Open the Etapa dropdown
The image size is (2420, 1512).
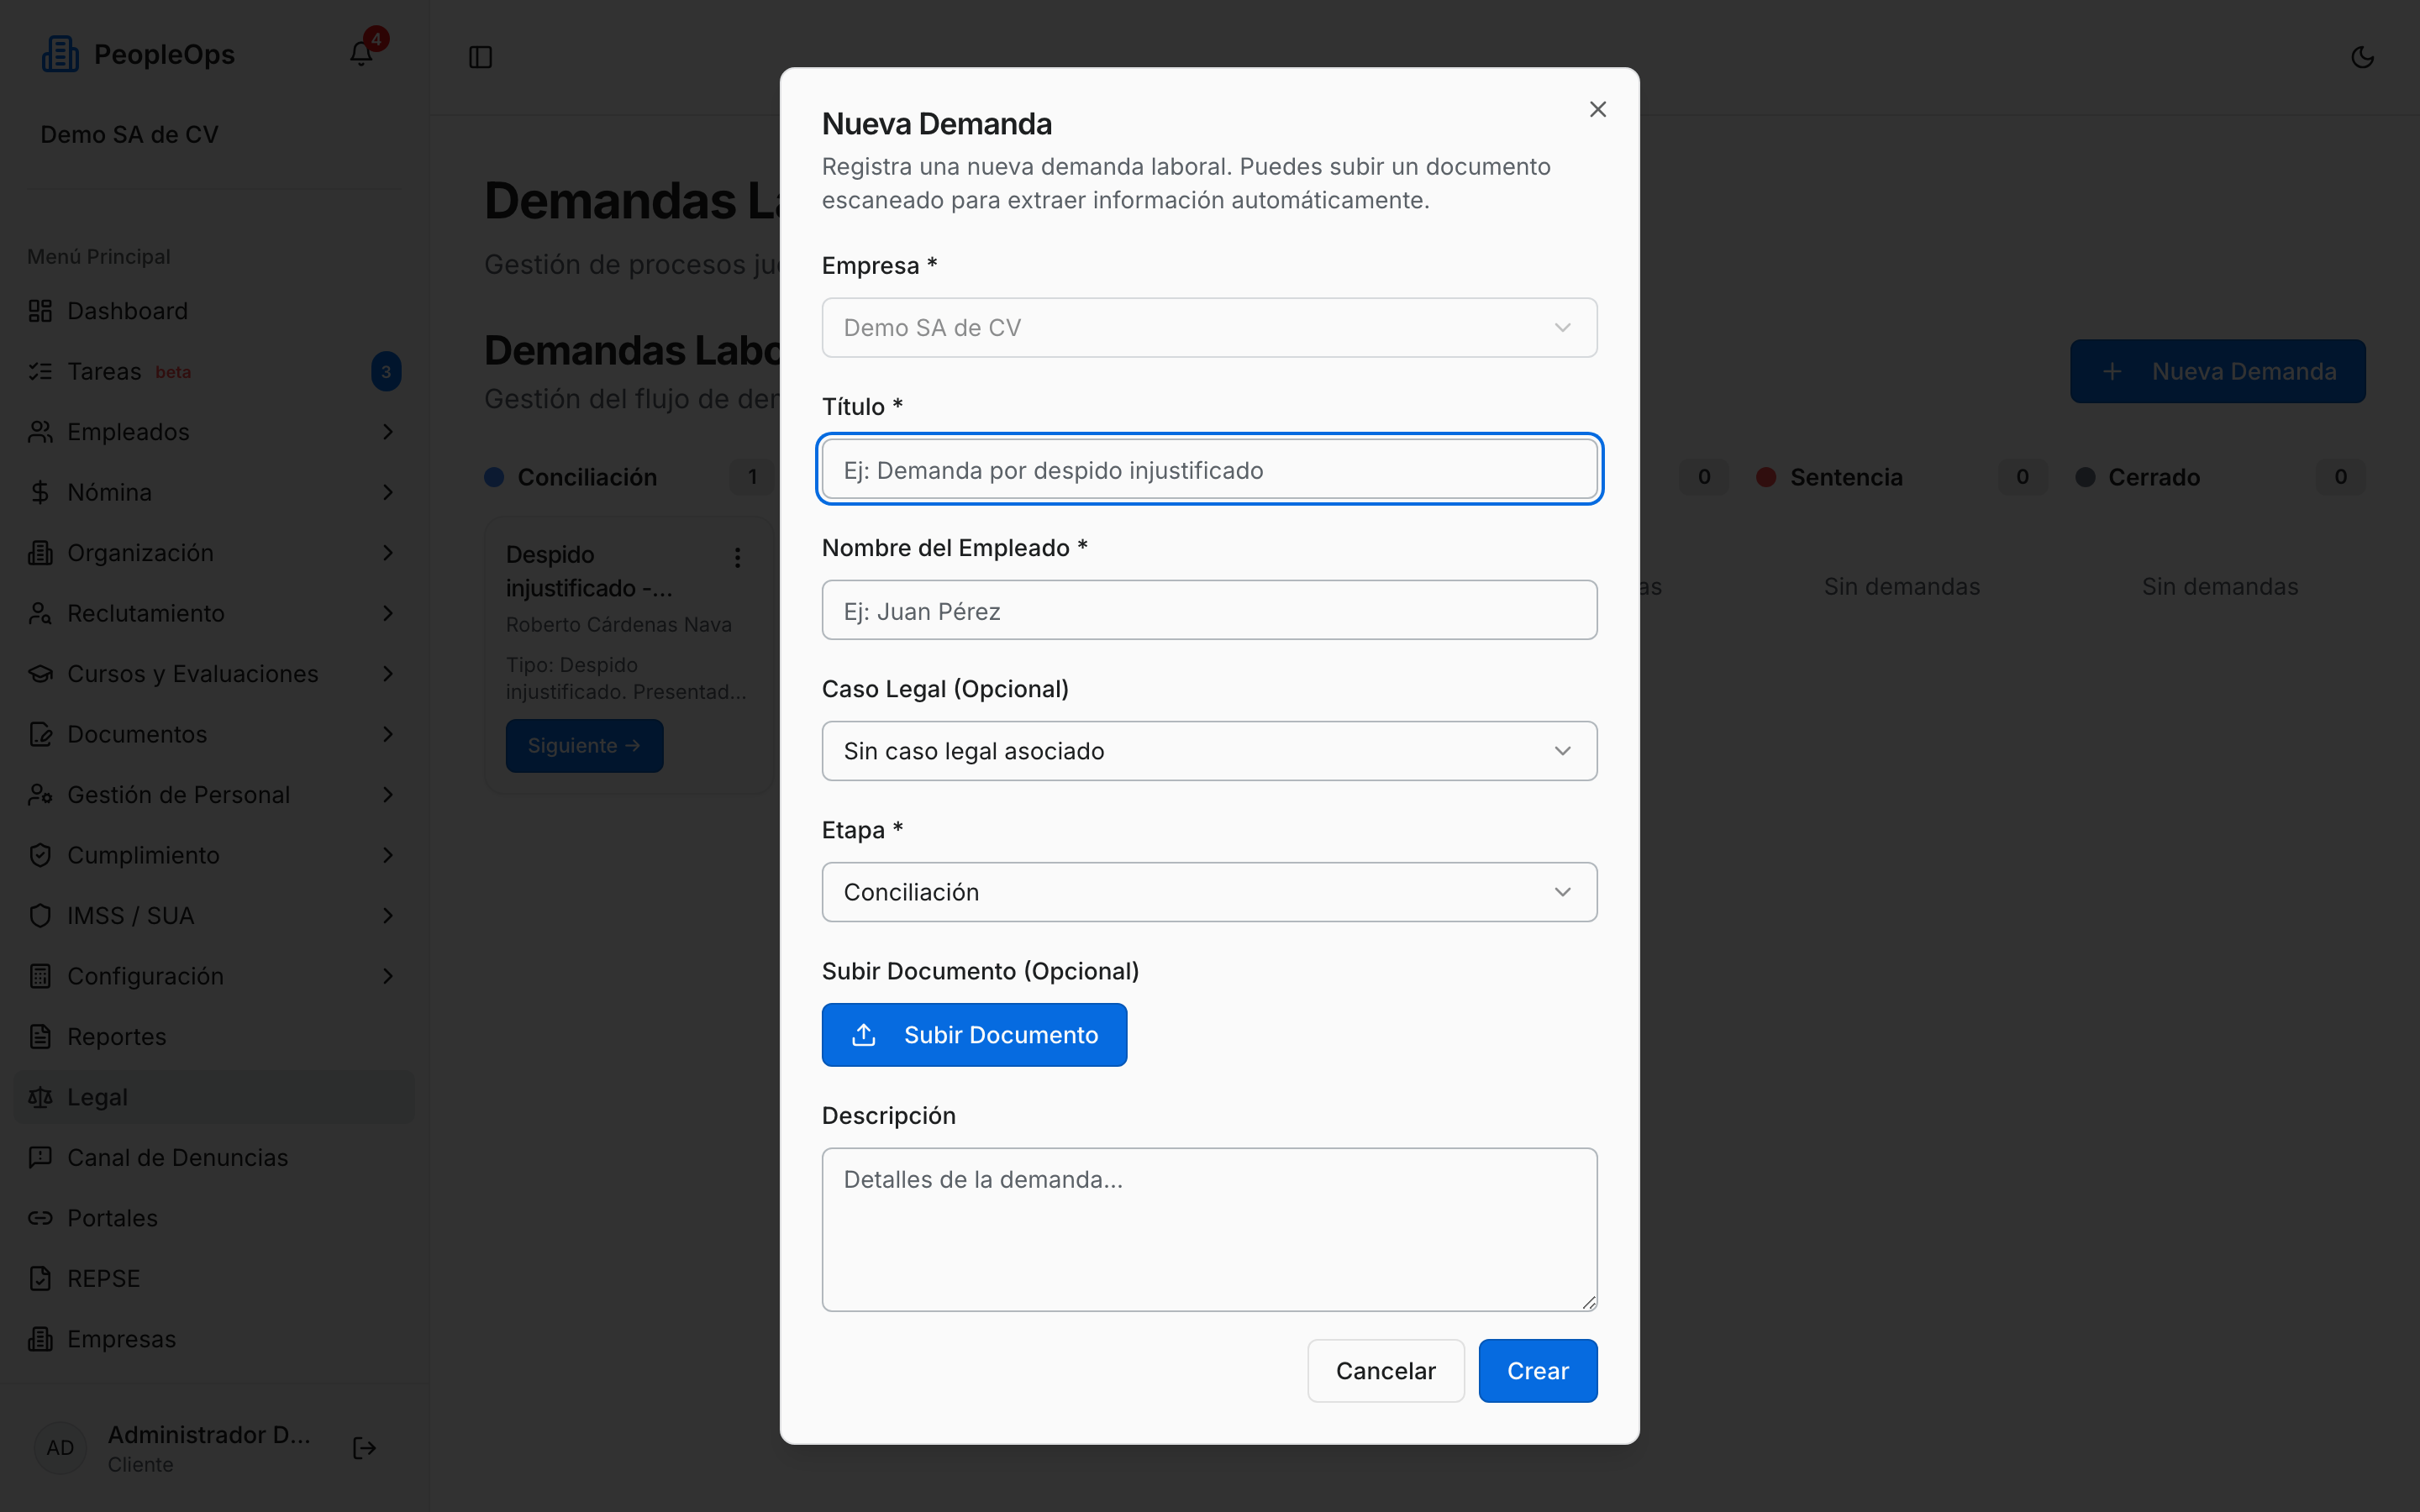pyautogui.click(x=1209, y=892)
